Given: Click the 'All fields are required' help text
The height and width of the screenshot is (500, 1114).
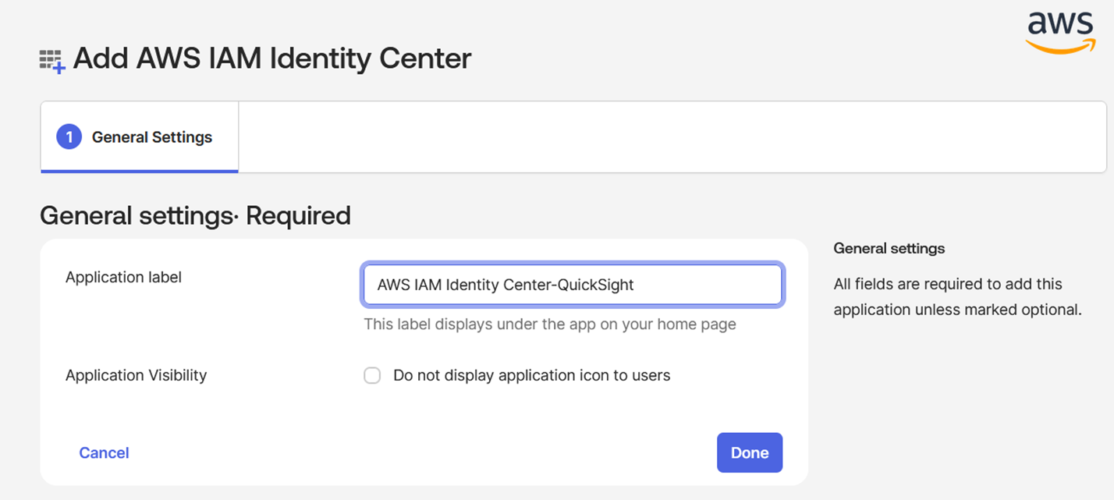Looking at the screenshot, I should tap(956, 296).
